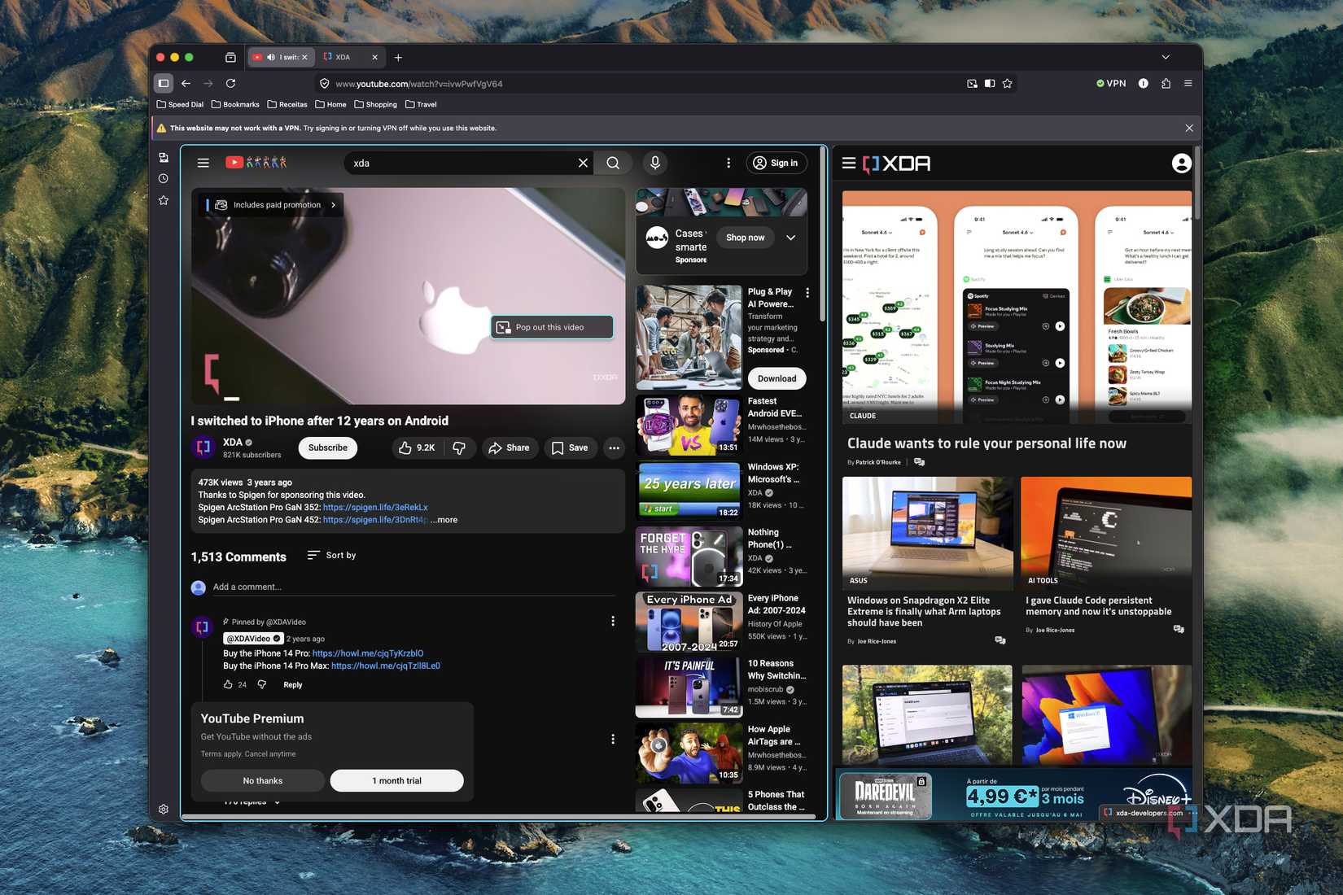The width and height of the screenshot is (1343, 895).
Task: Open the 'Windows XP: 25 years later' thumbnail
Action: point(689,490)
